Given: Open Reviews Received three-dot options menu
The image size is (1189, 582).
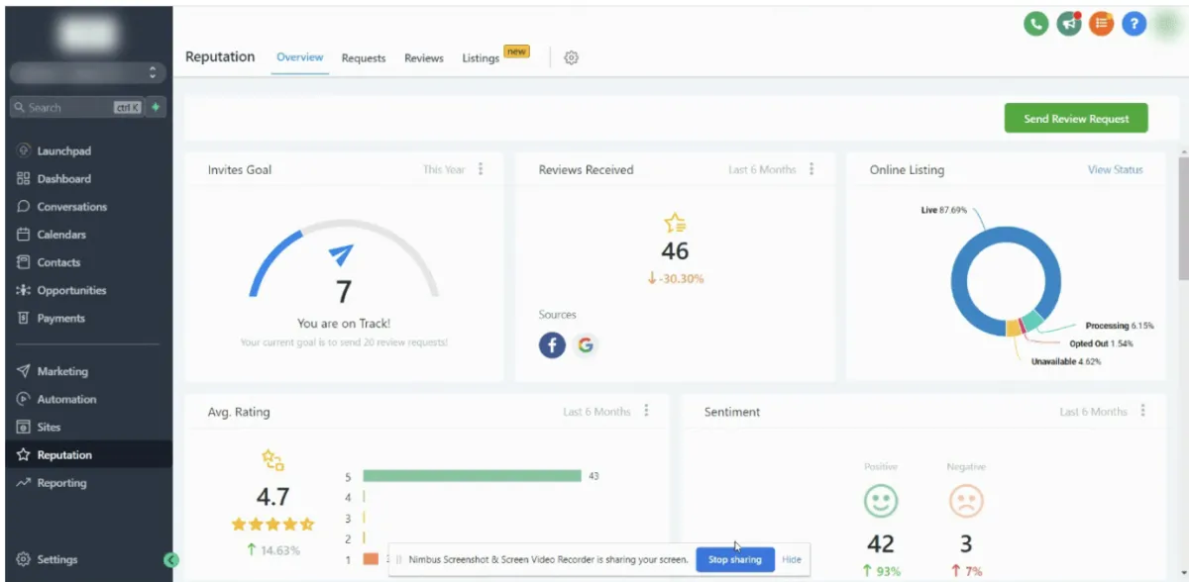Looking at the screenshot, I should (811, 169).
